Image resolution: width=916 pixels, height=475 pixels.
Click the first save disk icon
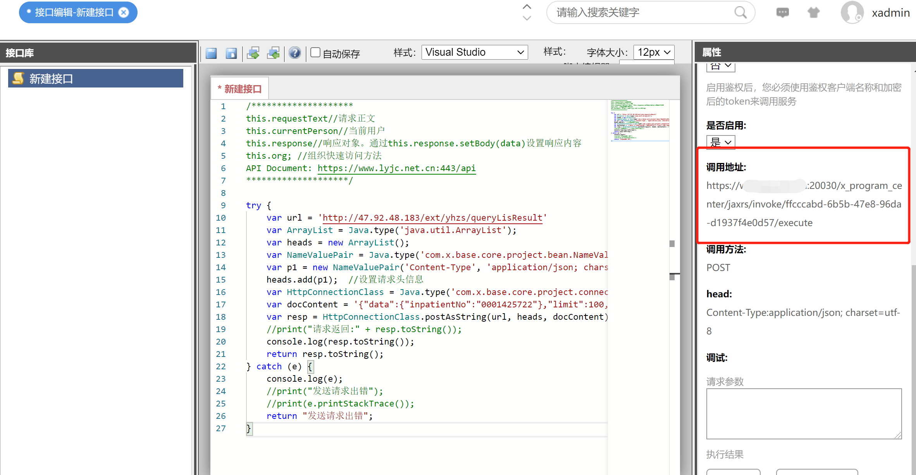pyautogui.click(x=211, y=53)
